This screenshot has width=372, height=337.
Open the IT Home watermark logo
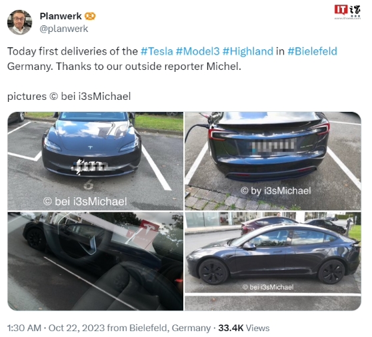(347, 12)
